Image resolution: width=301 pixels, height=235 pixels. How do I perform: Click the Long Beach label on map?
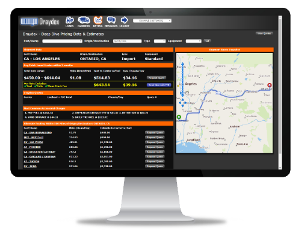193,139
